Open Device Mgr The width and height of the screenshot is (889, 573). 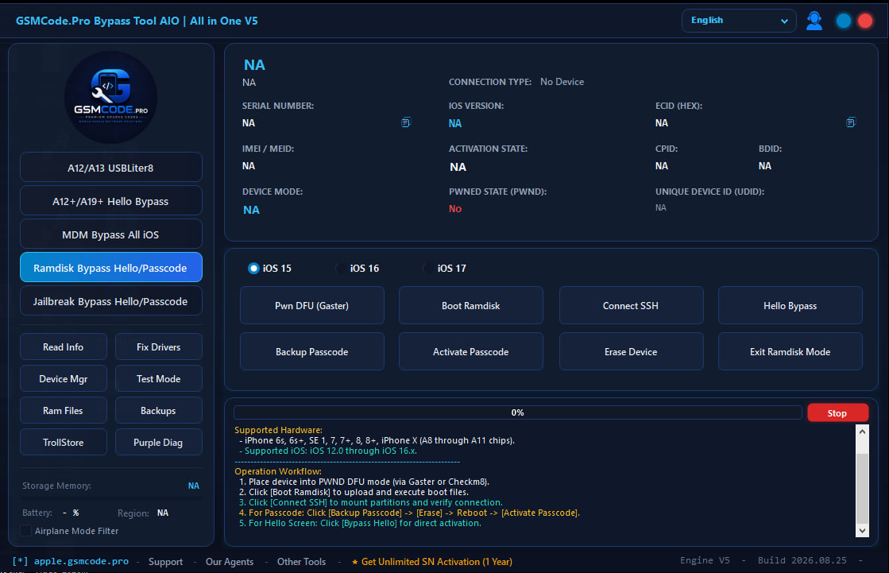click(x=63, y=378)
